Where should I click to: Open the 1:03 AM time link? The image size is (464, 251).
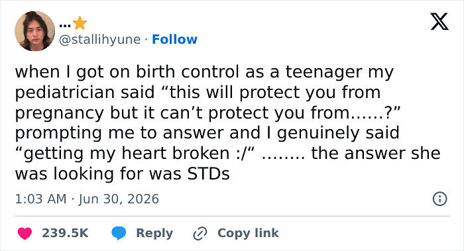click(40, 199)
